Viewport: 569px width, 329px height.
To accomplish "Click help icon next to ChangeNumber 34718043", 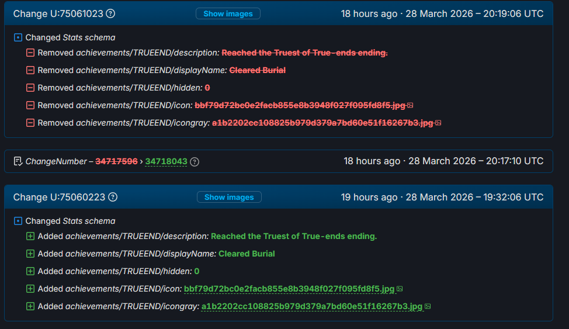I will click(x=195, y=162).
